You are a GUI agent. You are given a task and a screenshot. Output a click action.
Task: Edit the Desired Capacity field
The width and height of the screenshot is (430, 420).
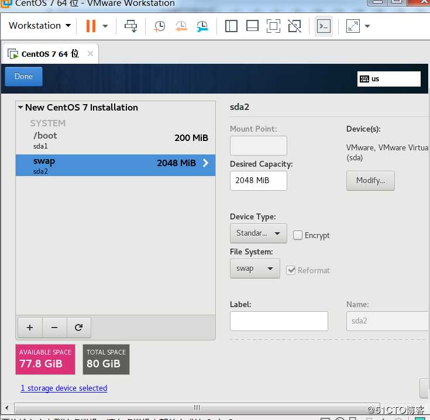coord(259,181)
